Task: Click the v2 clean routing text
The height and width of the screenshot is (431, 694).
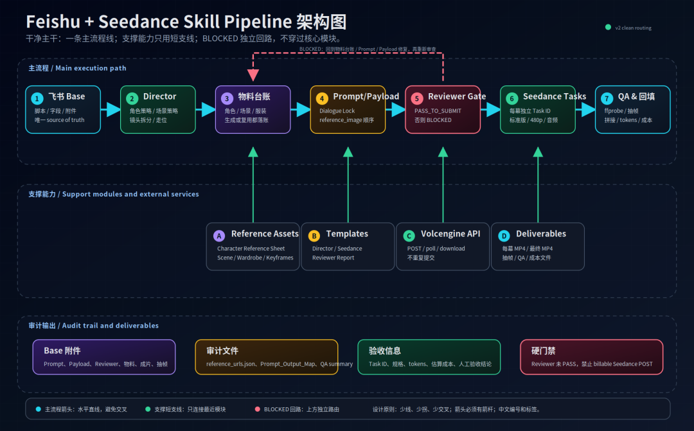Action: (x=634, y=28)
